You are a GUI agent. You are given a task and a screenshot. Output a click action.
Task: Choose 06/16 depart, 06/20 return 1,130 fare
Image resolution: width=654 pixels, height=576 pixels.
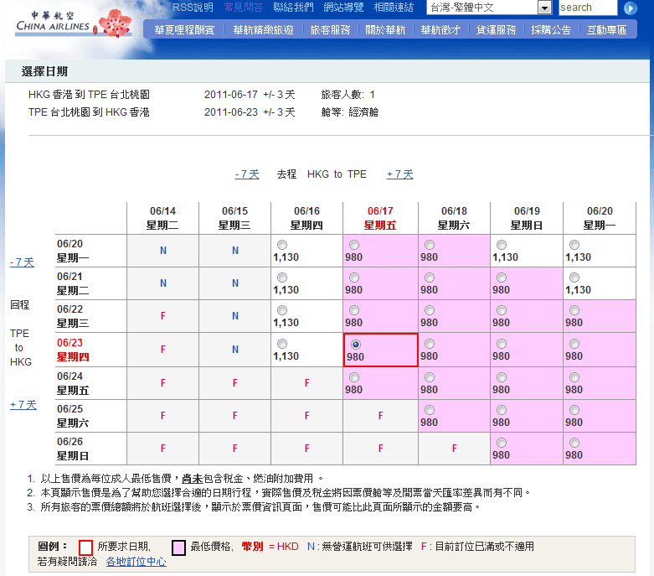point(282,245)
